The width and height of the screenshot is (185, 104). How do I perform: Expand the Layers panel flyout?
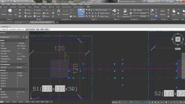pos(94,19)
